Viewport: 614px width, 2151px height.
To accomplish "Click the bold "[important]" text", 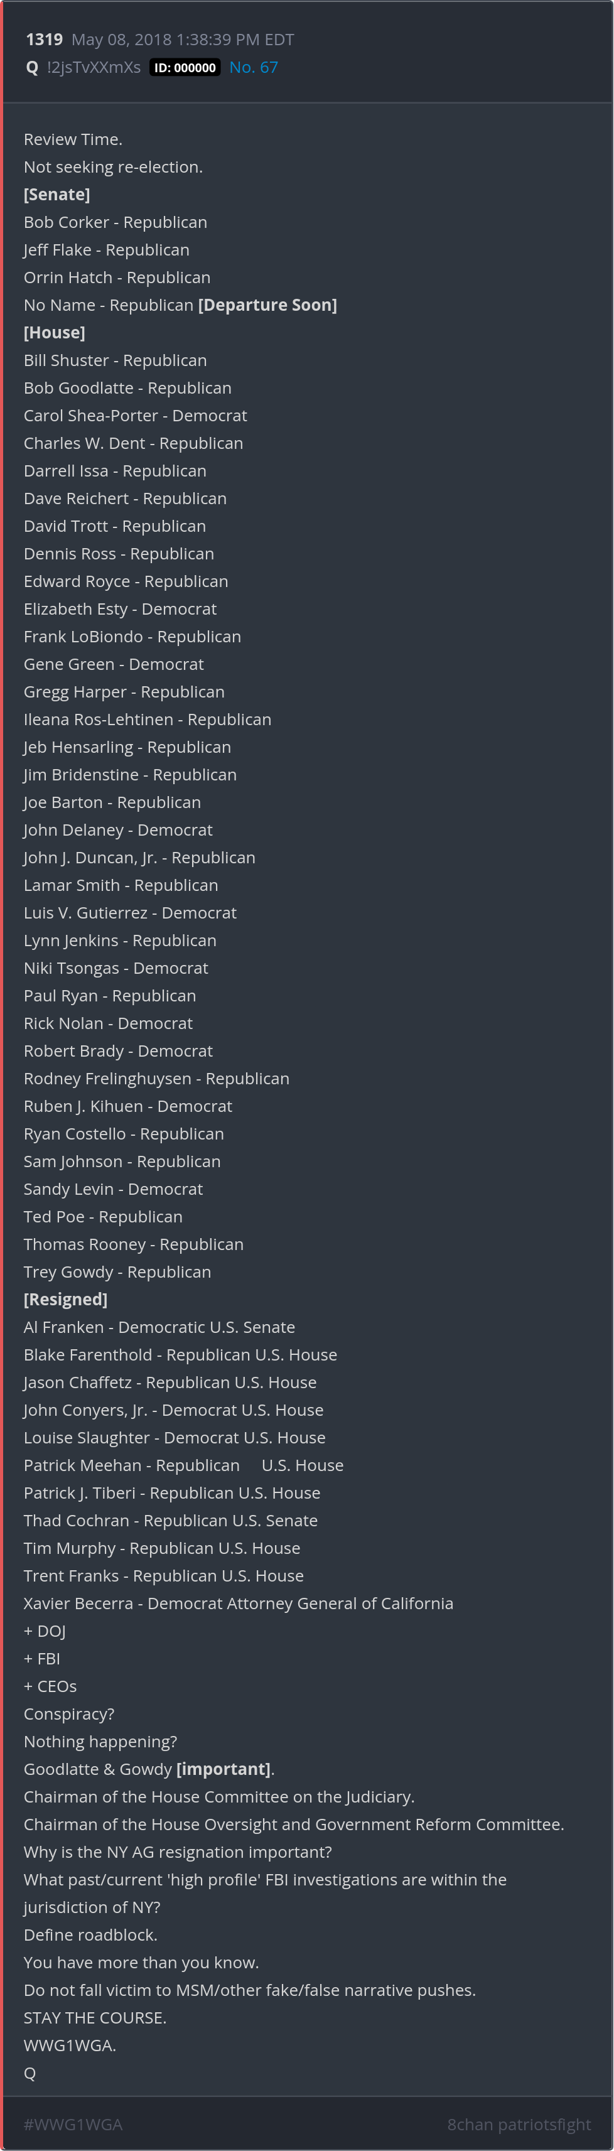I will (x=223, y=1769).
